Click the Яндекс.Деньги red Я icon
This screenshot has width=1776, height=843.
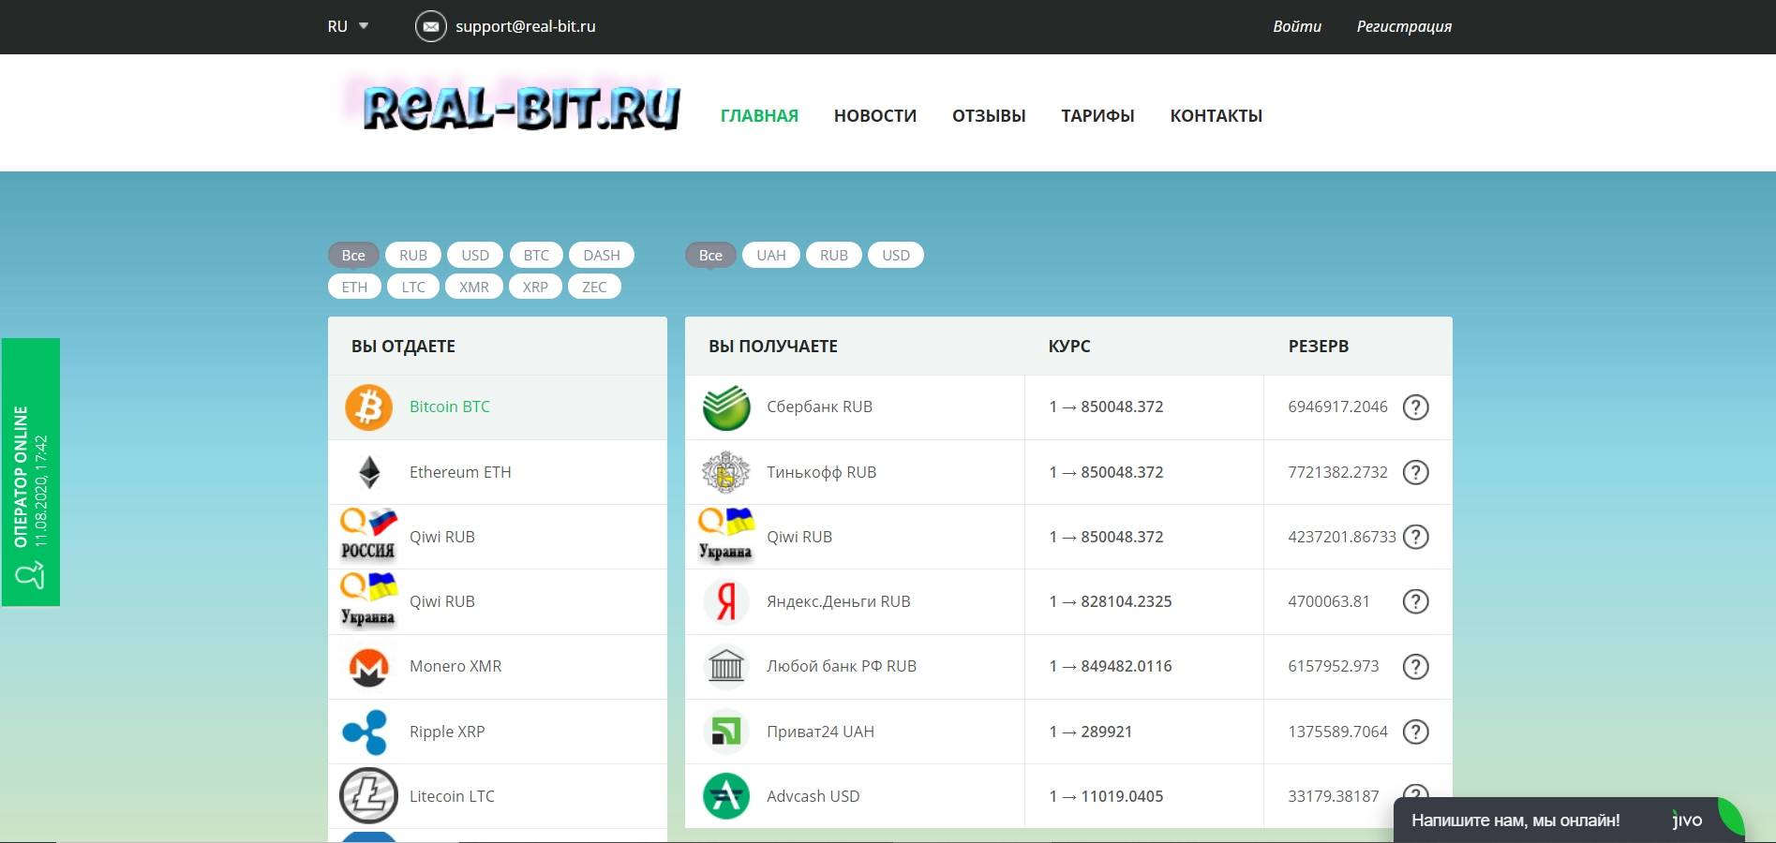726,601
